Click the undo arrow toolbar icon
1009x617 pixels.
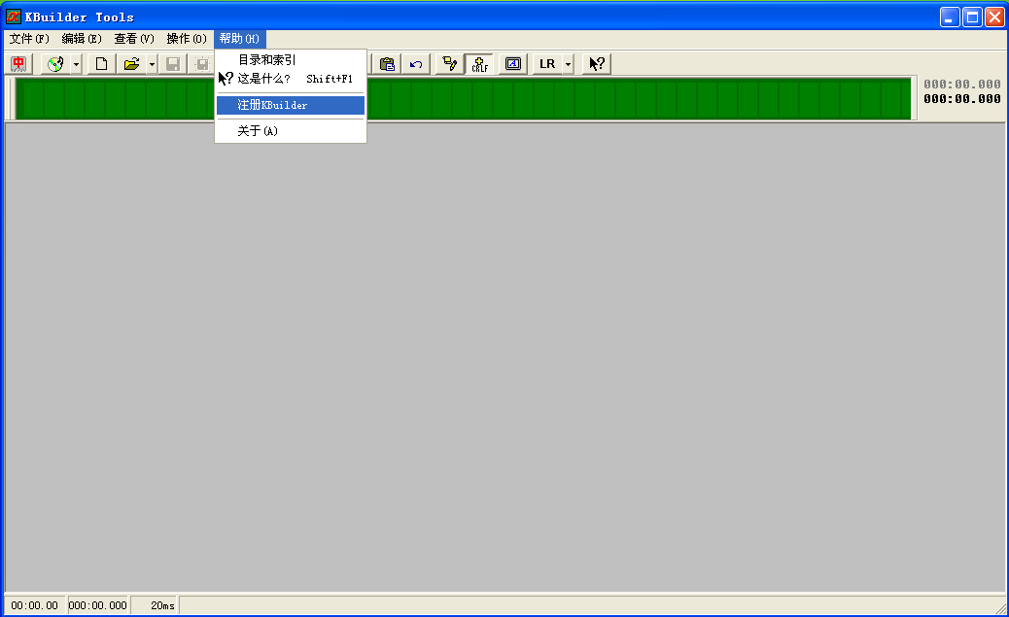tap(416, 64)
